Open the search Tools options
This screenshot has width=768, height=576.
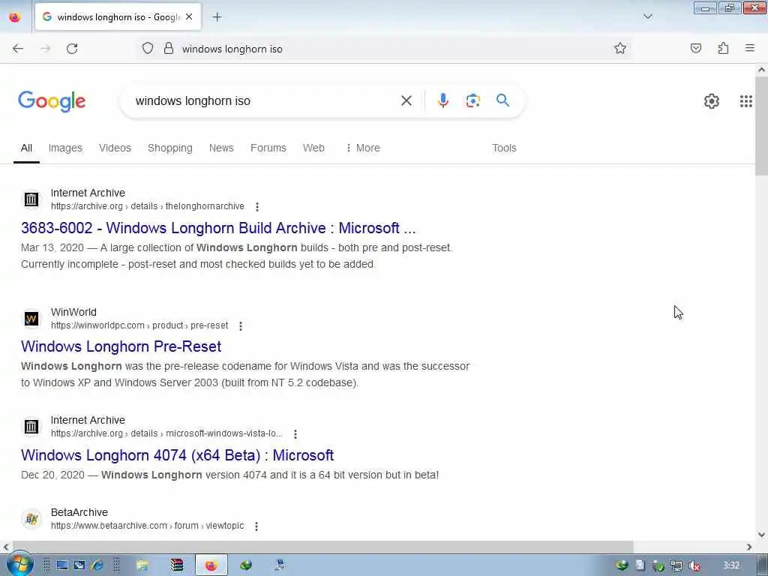tap(504, 148)
